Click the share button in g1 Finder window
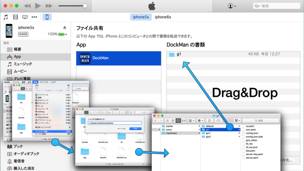Screen dimensions: 304x171 coord(209,121)
